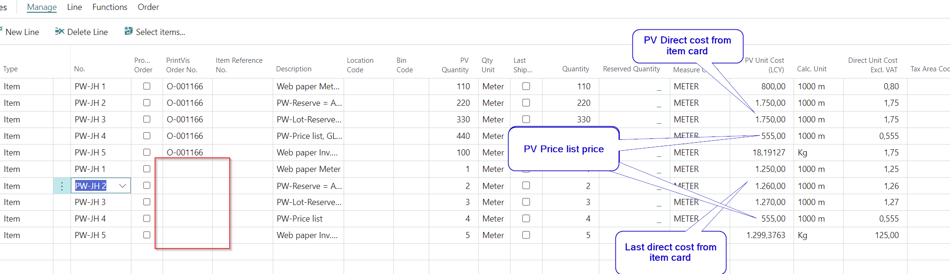Screen dimensions: 950x274
Task: Click the Type column header
Action: (10, 69)
